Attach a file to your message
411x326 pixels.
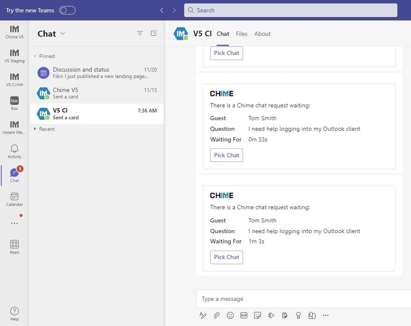point(217,315)
